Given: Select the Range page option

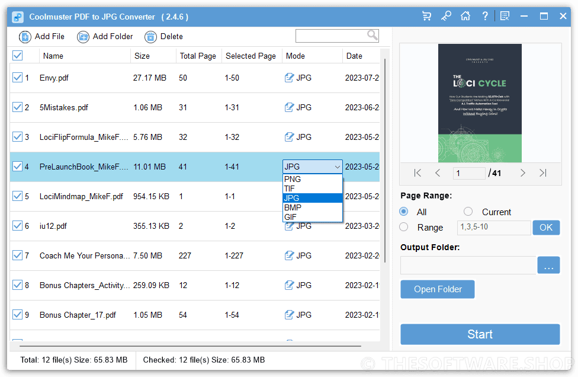Looking at the screenshot, I should pyautogui.click(x=404, y=227).
